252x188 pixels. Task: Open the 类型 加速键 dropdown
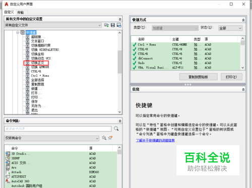click(175, 28)
